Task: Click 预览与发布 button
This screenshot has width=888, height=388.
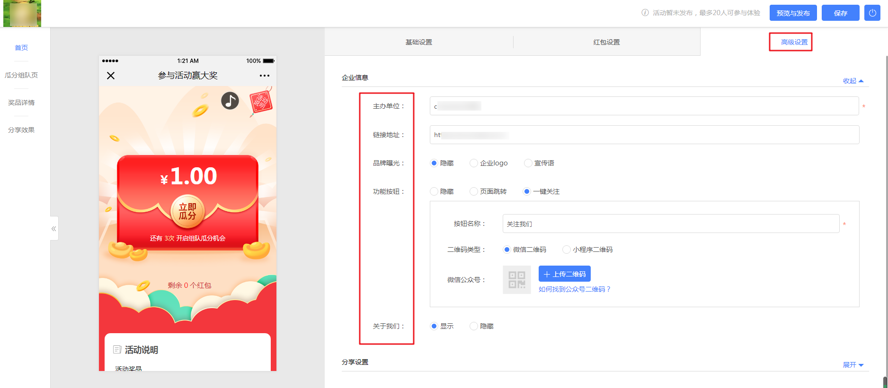Action: coord(793,13)
